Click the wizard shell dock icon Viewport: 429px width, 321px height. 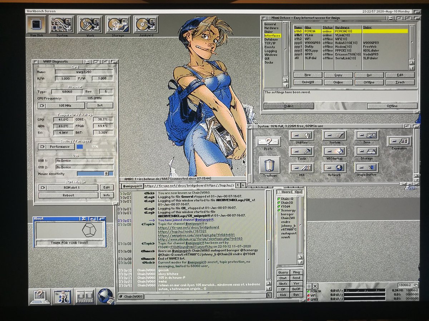62,296
